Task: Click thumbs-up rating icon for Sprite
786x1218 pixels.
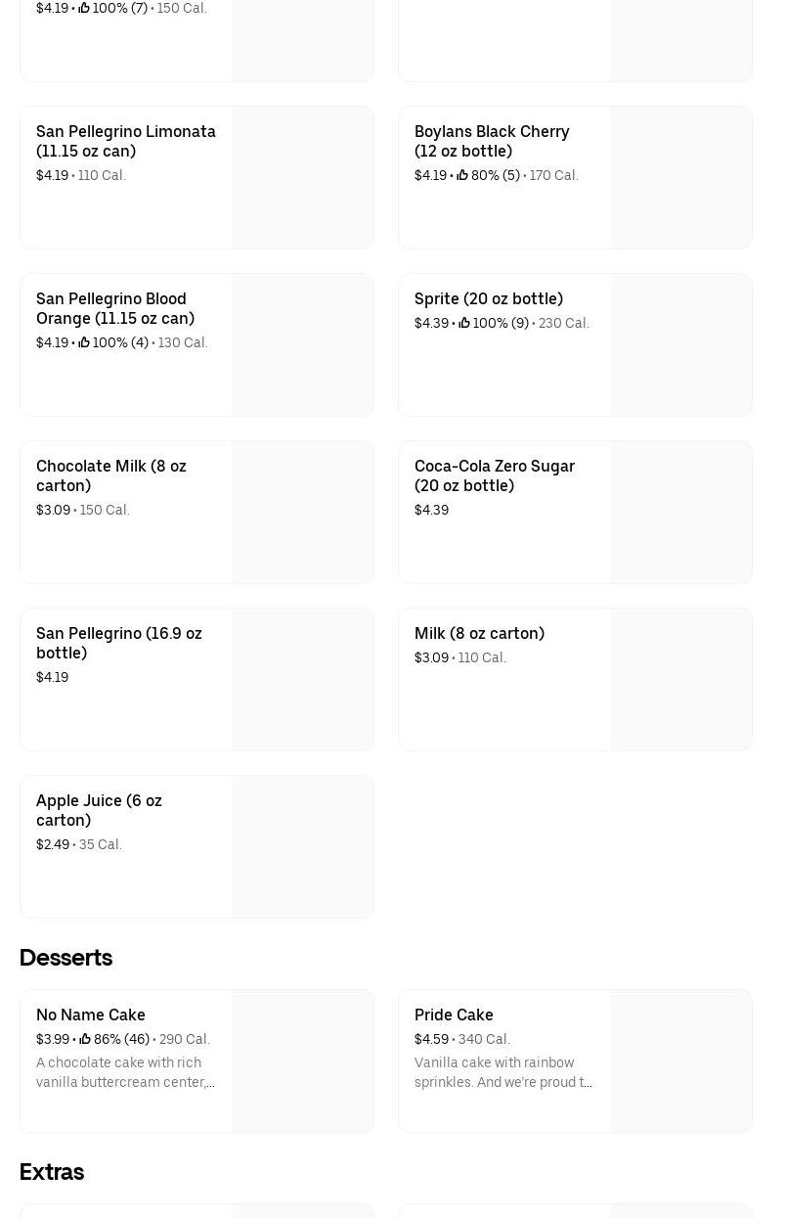Action: click(x=464, y=324)
